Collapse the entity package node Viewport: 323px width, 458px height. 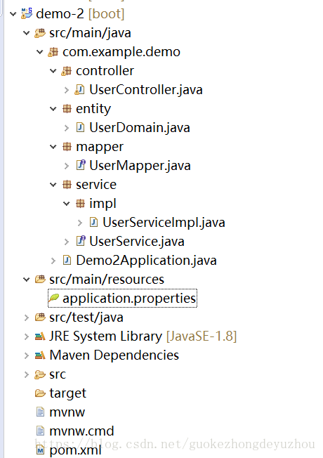pyautogui.click(x=53, y=109)
